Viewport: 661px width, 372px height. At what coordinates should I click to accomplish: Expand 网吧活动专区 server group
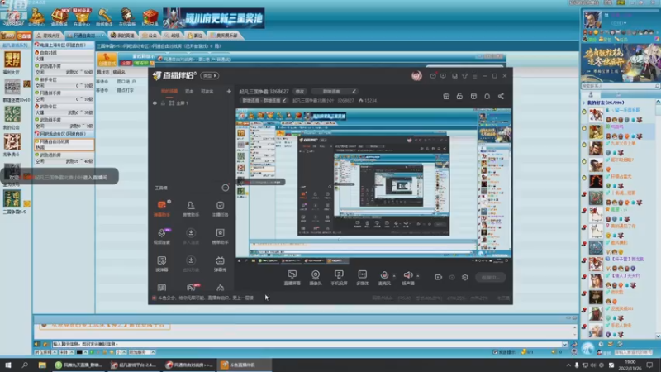pyautogui.click(x=64, y=134)
